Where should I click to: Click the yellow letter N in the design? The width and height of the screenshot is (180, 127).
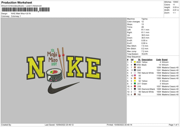[36, 68]
